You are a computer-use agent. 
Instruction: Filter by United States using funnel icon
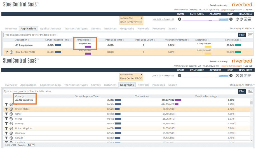click(6, 109)
